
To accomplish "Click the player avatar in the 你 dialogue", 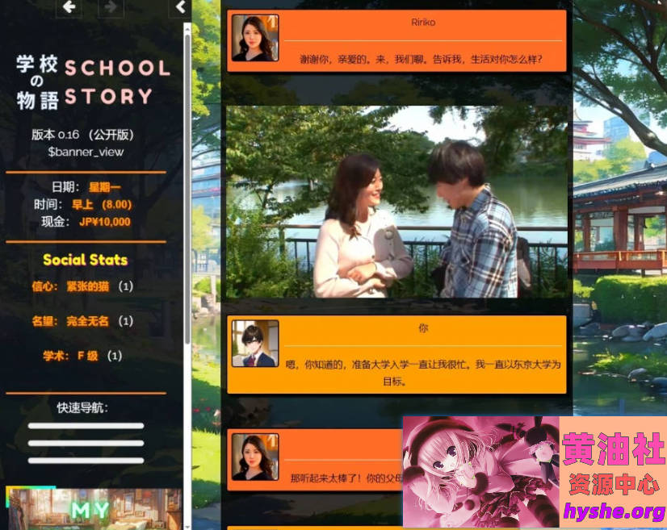I will [254, 344].
